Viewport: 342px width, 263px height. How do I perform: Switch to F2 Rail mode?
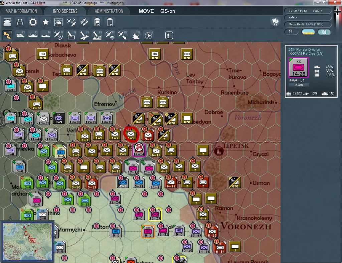point(20,35)
